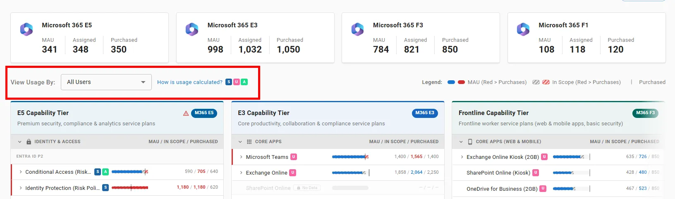
Task: Click the lock icon beside Identity & Access
Action: tap(29, 141)
